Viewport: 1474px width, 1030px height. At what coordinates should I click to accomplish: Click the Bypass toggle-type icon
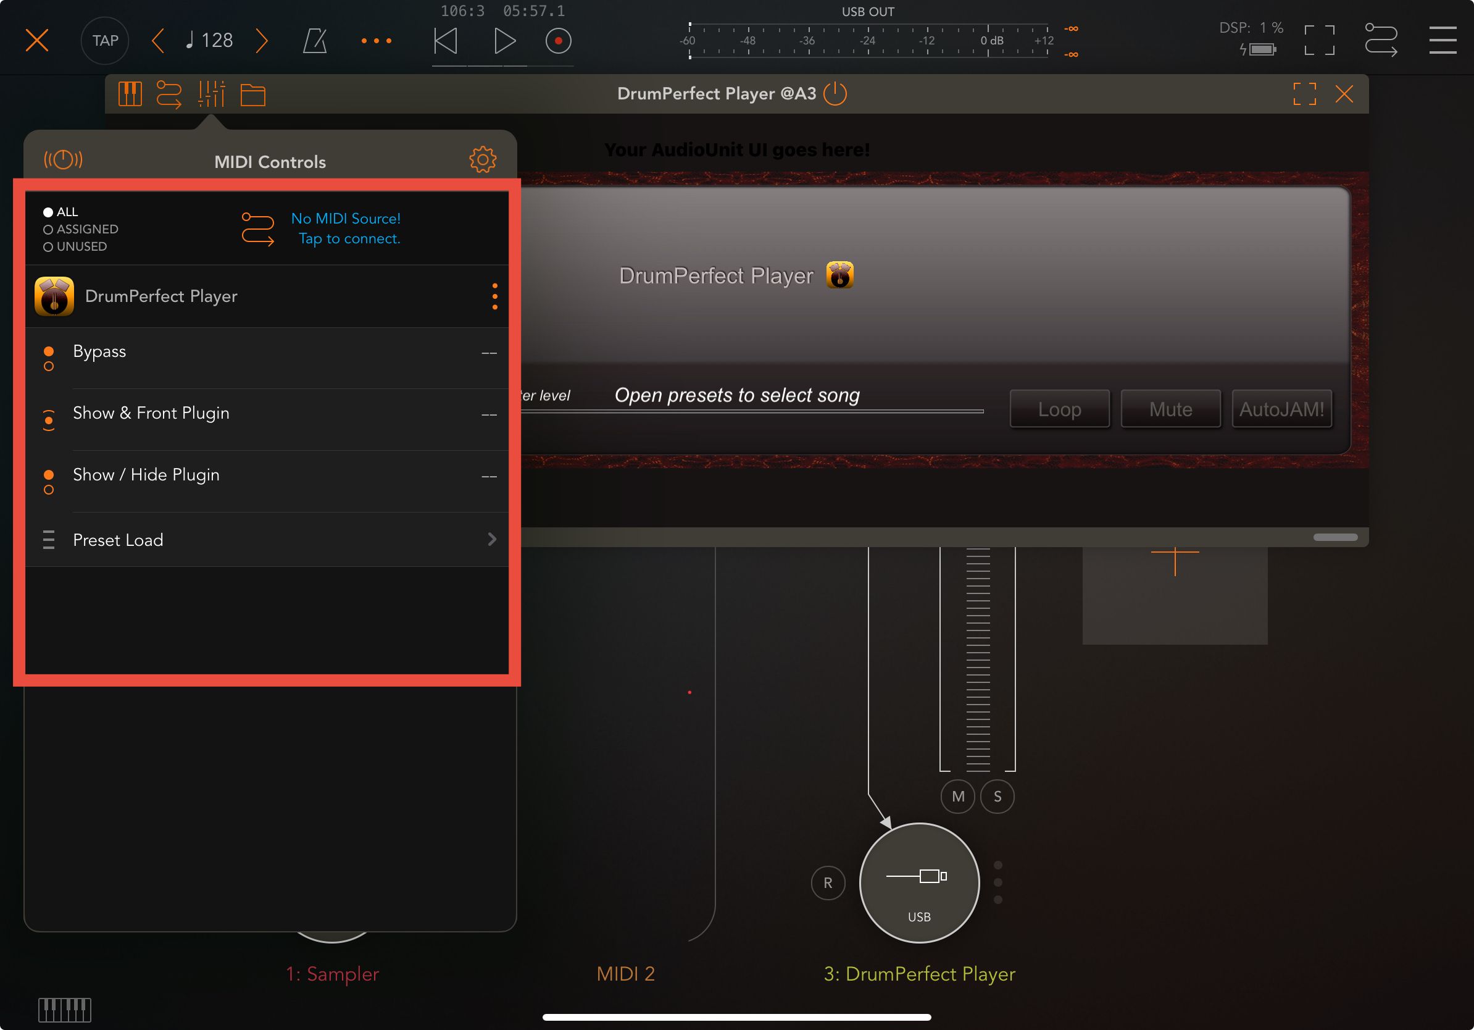click(x=49, y=358)
